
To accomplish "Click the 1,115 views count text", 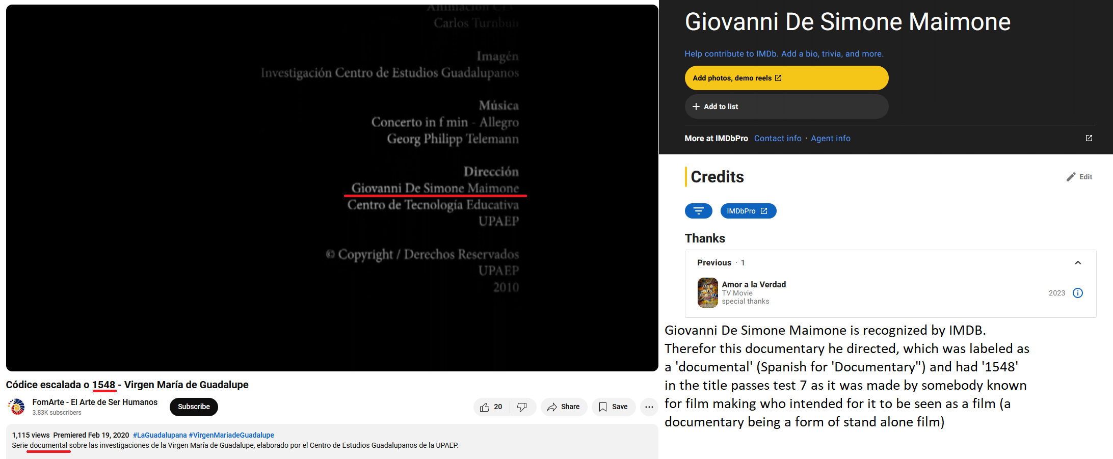I will coord(31,435).
